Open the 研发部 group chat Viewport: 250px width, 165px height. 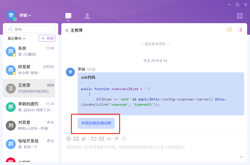click(x=31, y=70)
